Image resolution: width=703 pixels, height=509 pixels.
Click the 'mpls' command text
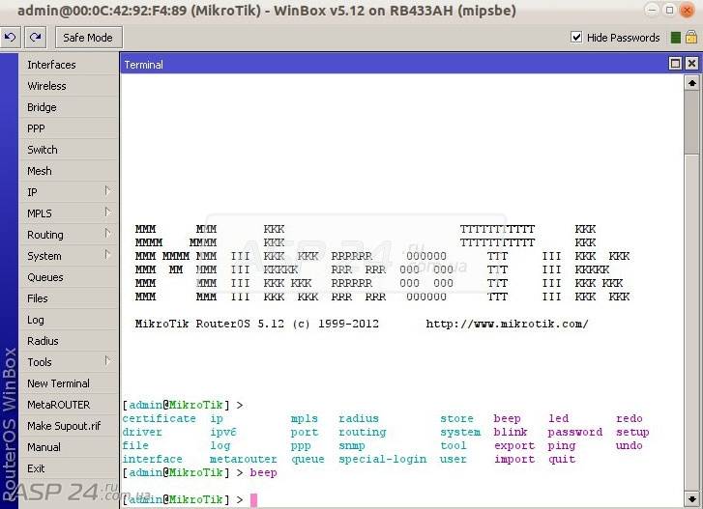point(304,419)
